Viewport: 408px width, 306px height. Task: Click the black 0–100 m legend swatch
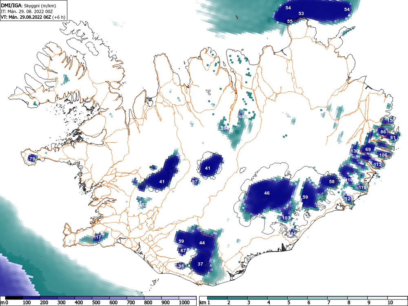(x=14, y=298)
